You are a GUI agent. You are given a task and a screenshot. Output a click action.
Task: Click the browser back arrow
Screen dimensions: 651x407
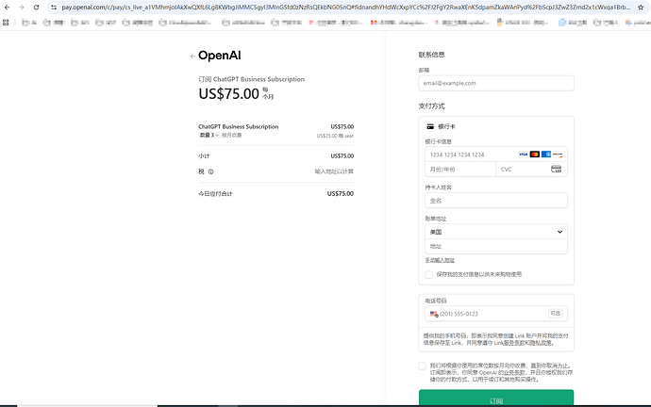7,7
